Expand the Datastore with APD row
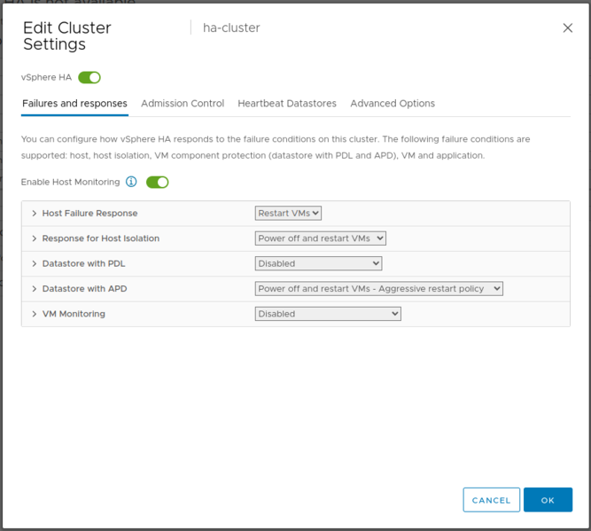The width and height of the screenshot is (591, 531). click(35, 289)
